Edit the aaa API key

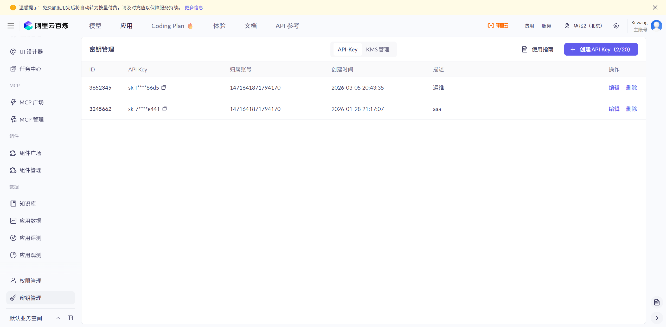click(x=614, y=109)
